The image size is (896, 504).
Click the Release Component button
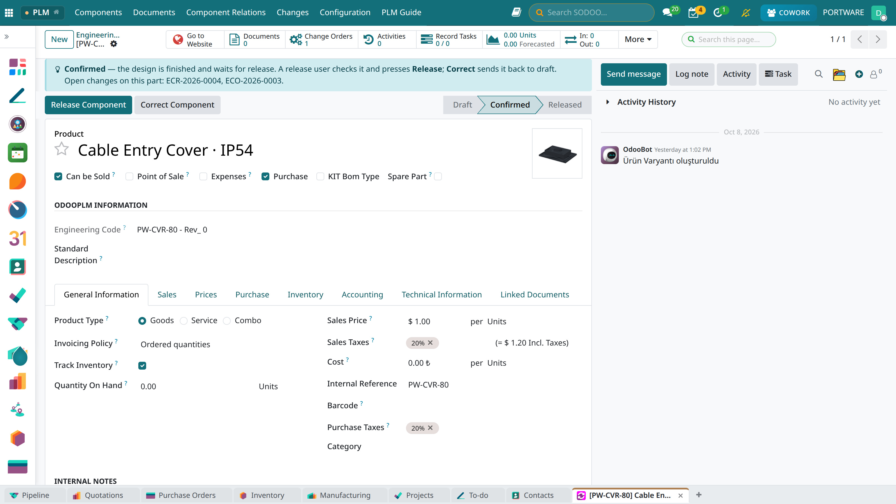coord(88,105)
